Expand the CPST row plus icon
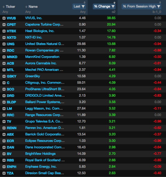The height and width of the screenshot is (177, 166). 4,25
